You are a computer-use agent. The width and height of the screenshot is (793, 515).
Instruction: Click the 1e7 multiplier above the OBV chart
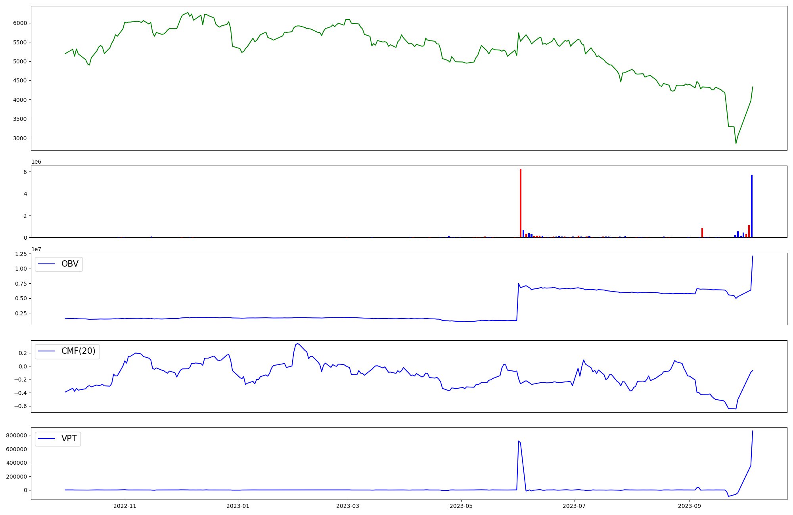(x=36, y=249)
